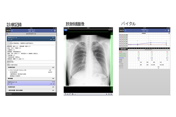Click the round icon right of chart title bar

[169, 34]
